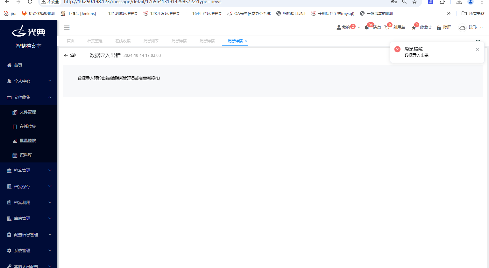Open the message bell notifications icon
Screen dimensions: 489x268
click(x=367, y=28)
